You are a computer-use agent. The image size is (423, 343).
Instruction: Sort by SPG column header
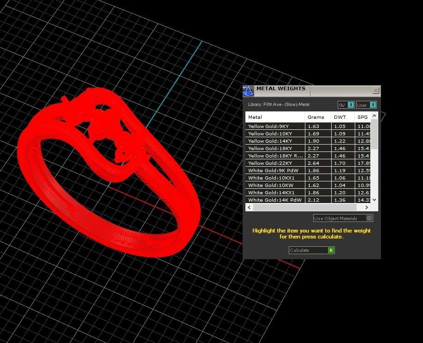[363, 117]
